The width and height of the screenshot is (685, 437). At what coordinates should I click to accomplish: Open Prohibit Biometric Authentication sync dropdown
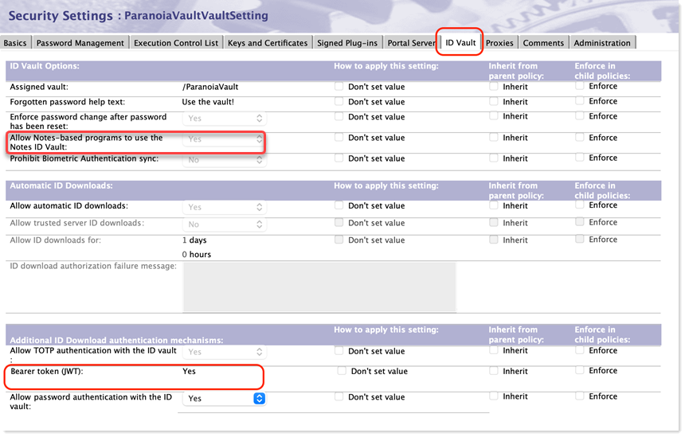click(x=224, y=160)
